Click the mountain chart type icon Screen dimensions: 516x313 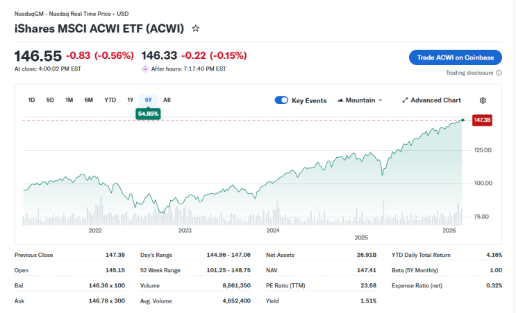point(340,100)
